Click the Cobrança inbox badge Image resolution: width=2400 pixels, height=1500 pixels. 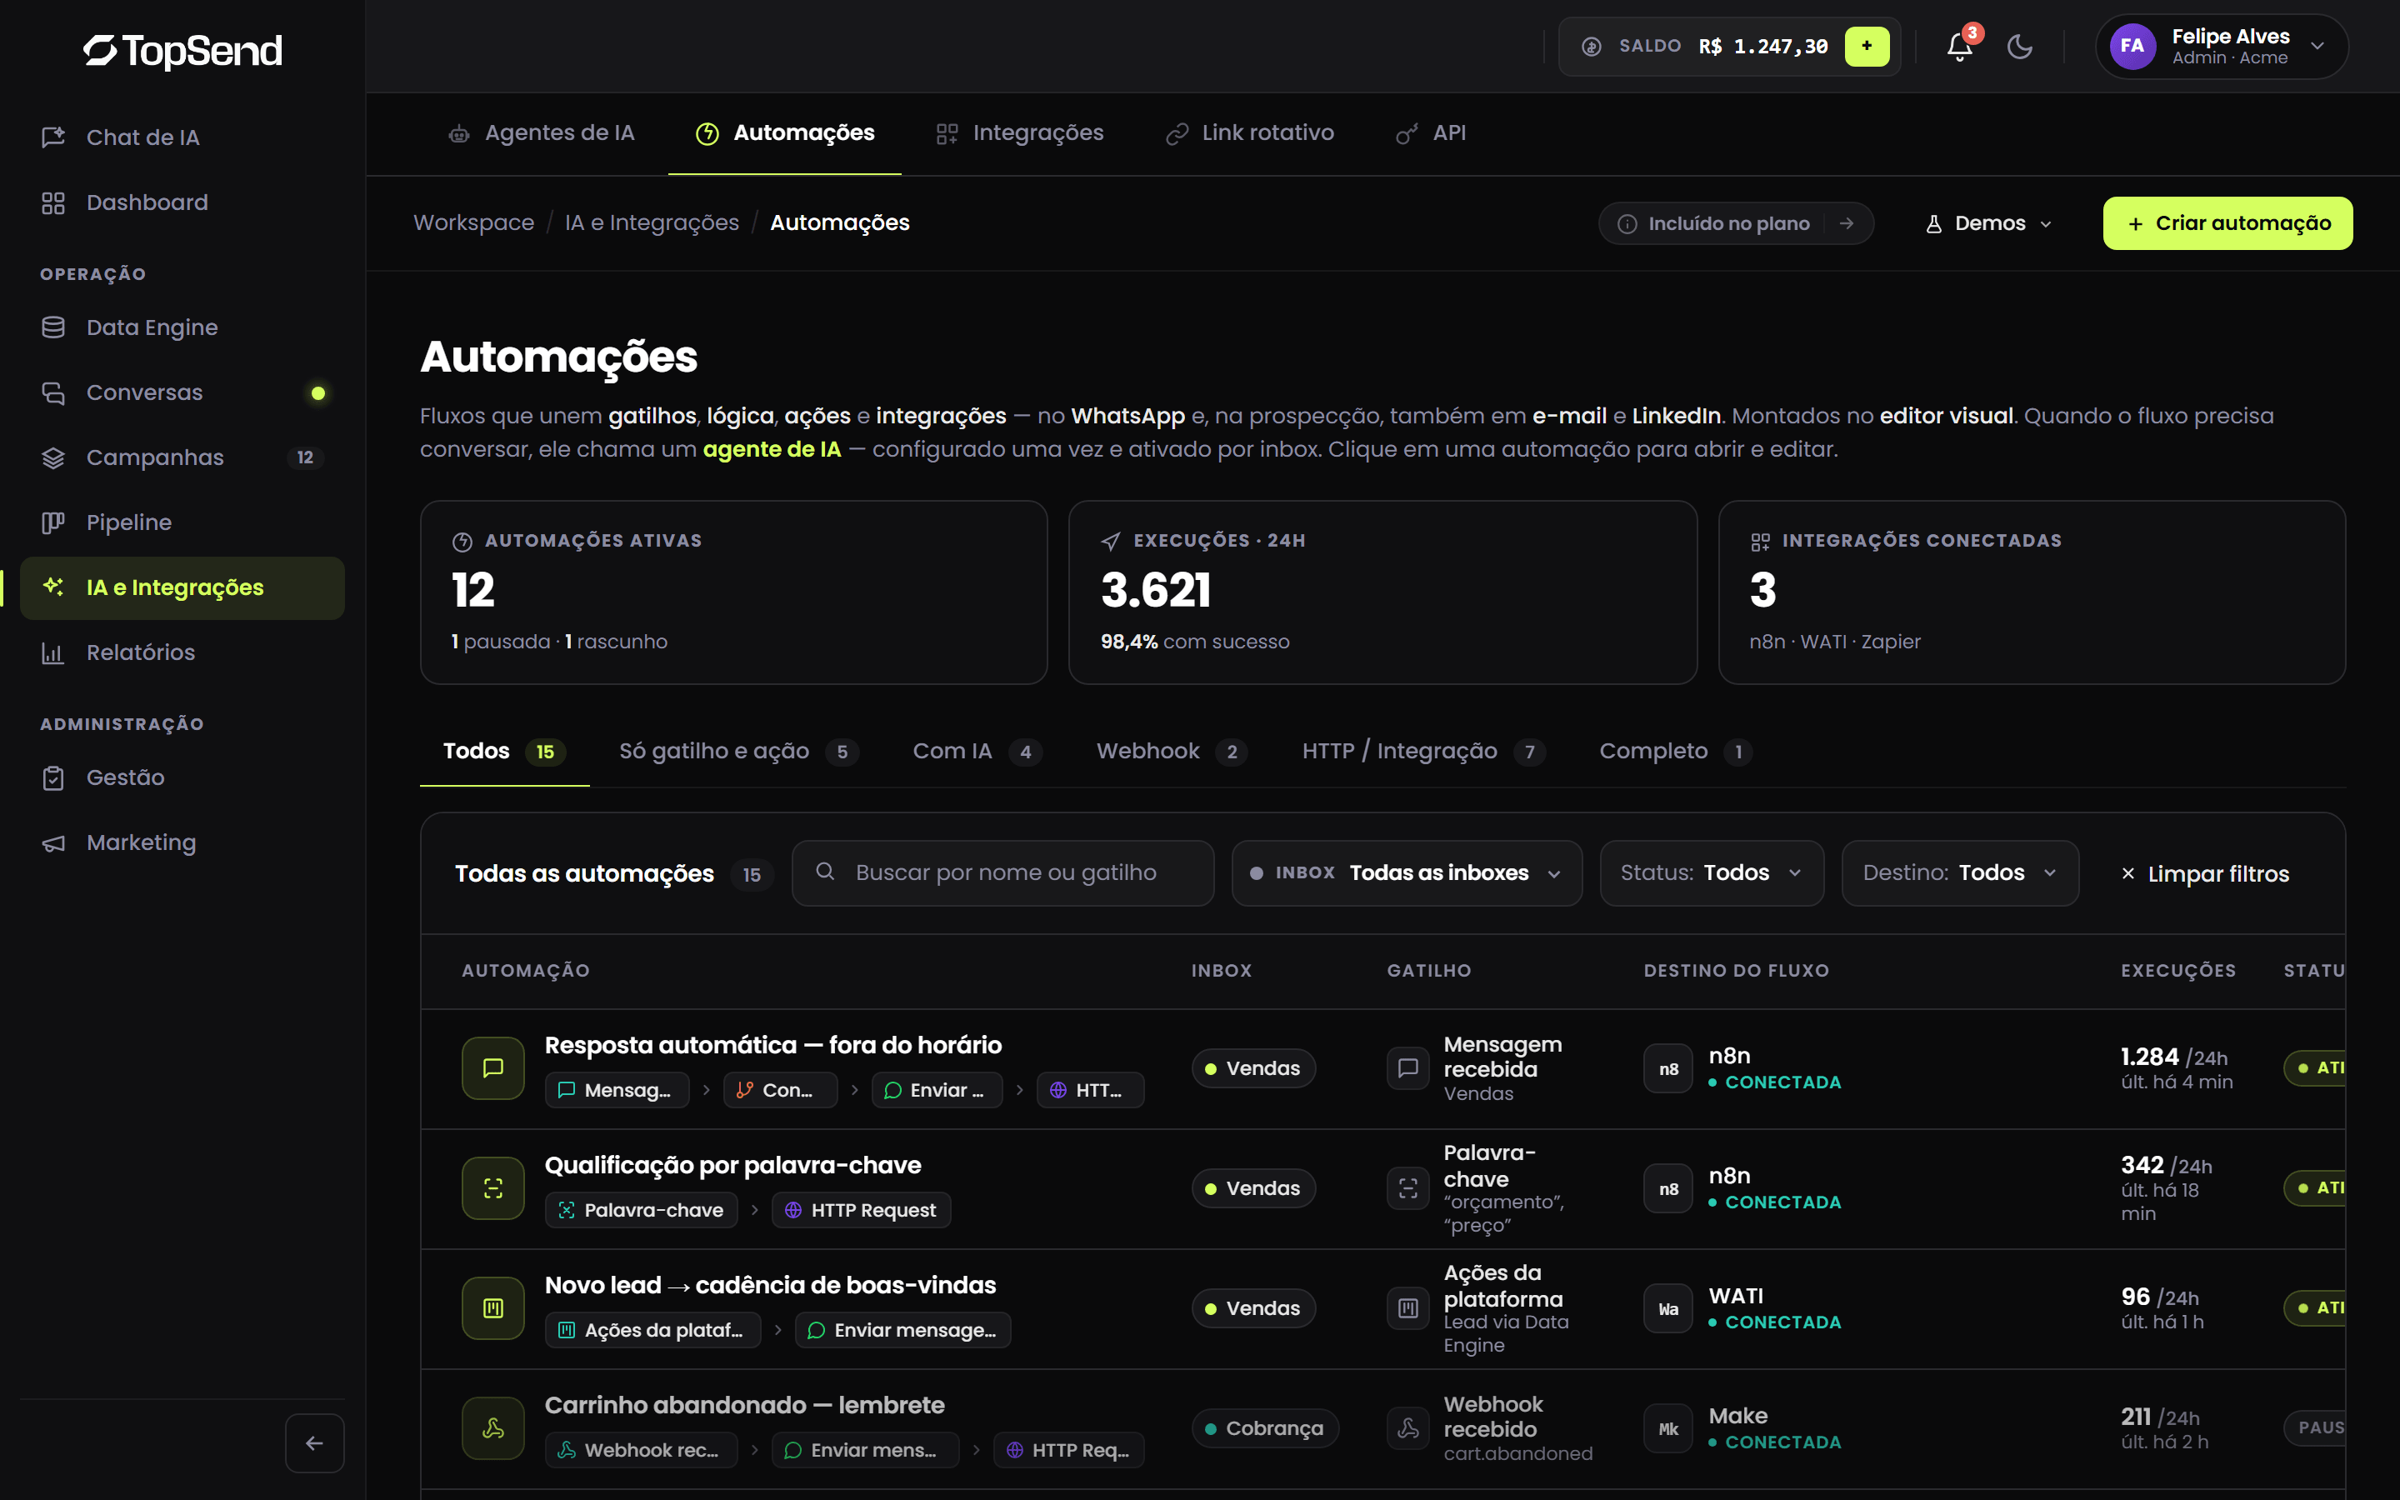coord(1264,1428)
